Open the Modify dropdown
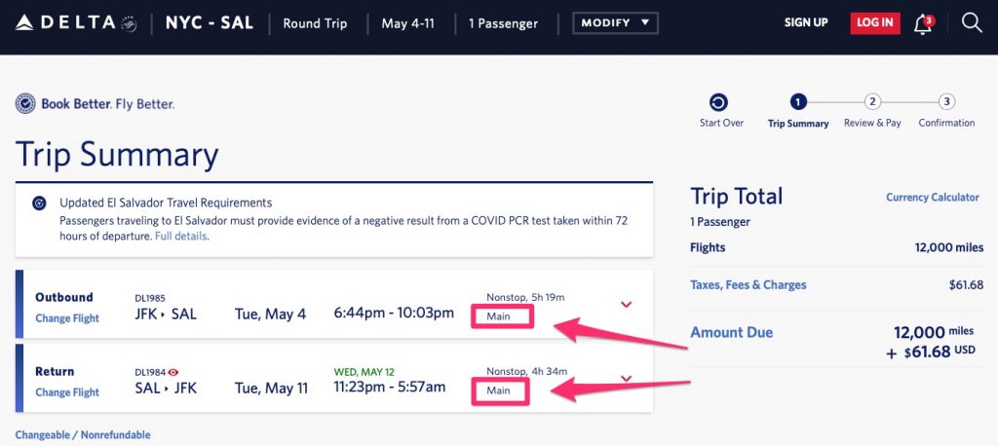Viewport: 998px width, 446px height. click(x=615, y=22)
